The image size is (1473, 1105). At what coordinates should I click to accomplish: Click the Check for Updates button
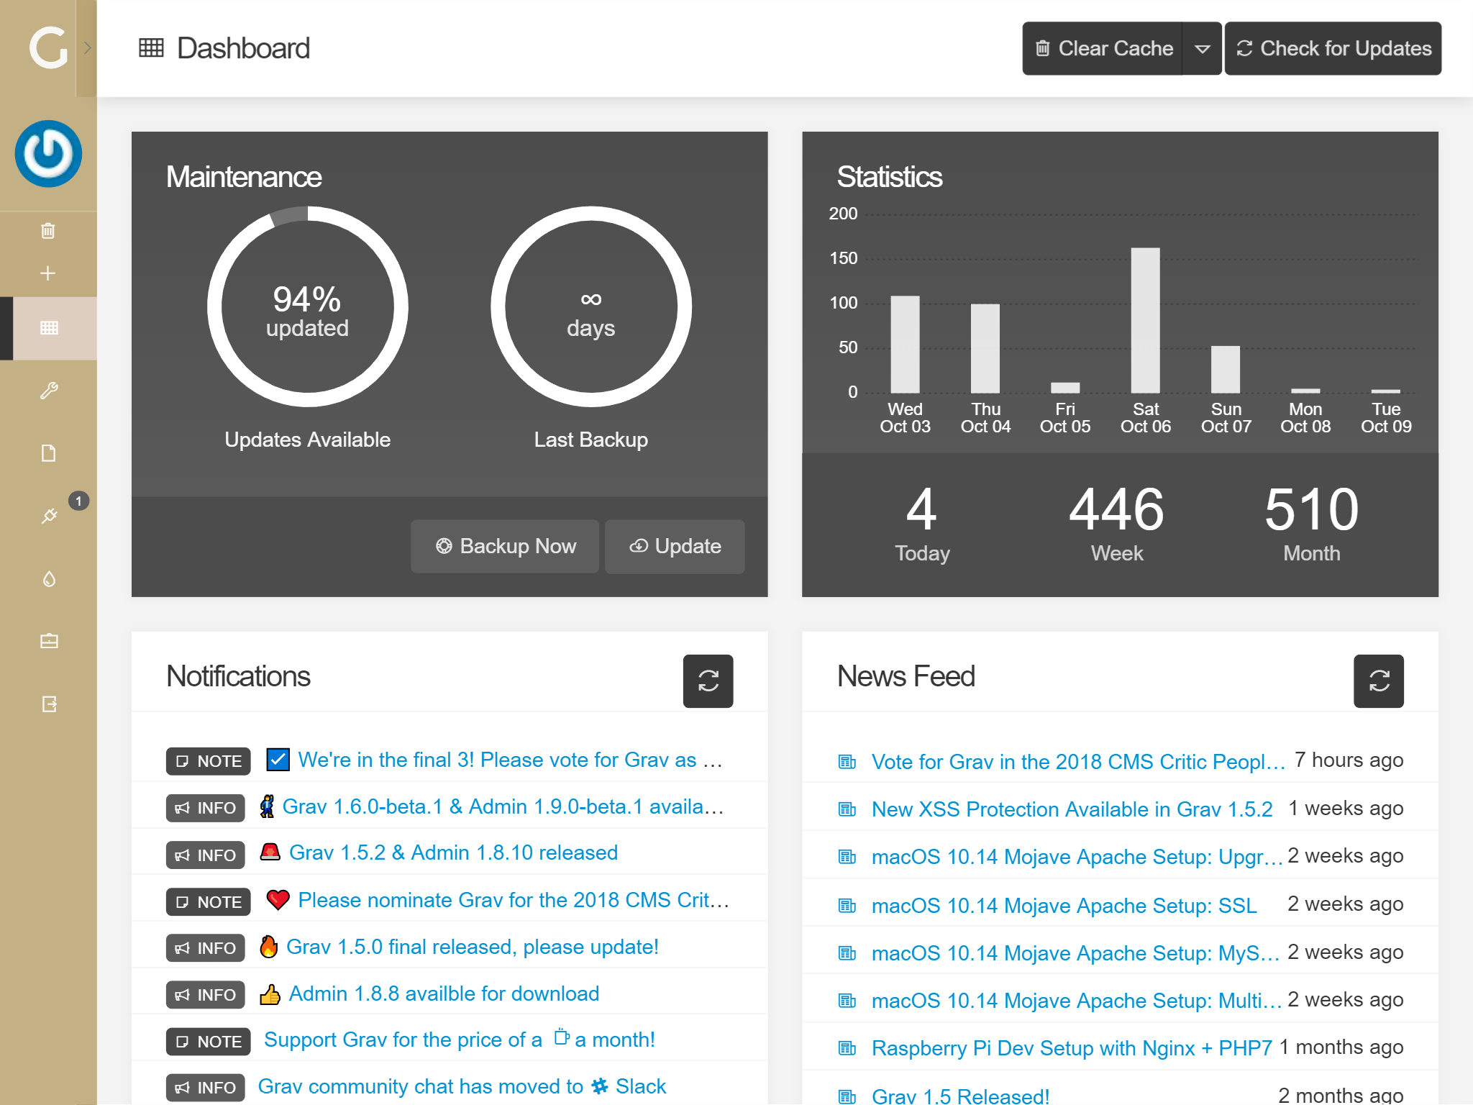click(1333, 49)
